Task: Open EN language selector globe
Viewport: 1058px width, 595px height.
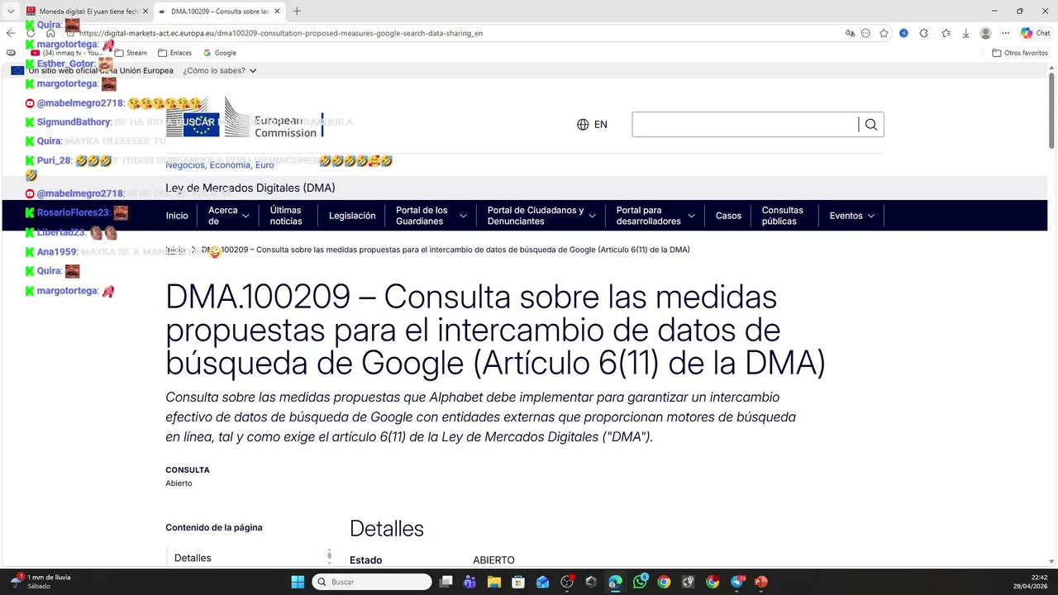Action: coord(592,125)
